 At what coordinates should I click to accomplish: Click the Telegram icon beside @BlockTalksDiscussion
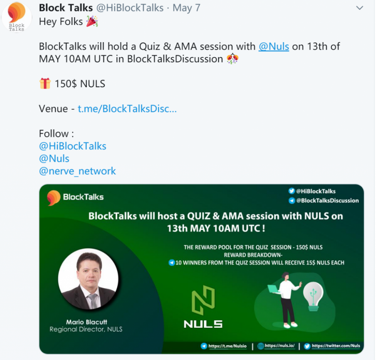pos(291,200)
